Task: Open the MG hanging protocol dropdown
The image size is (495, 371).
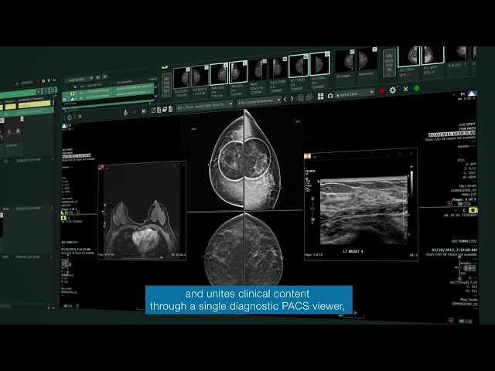Action: (x=204, y=106)
